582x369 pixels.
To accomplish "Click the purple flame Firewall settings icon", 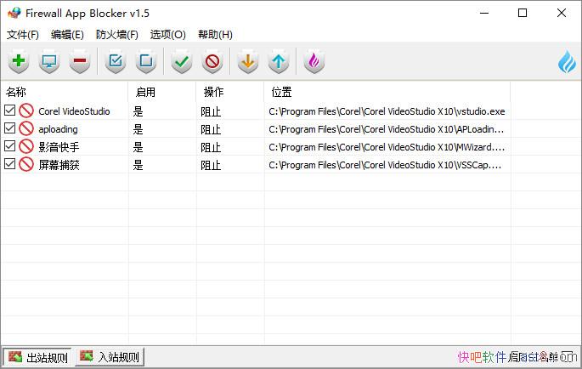I will pyautogui.click(x=314, y=61).
